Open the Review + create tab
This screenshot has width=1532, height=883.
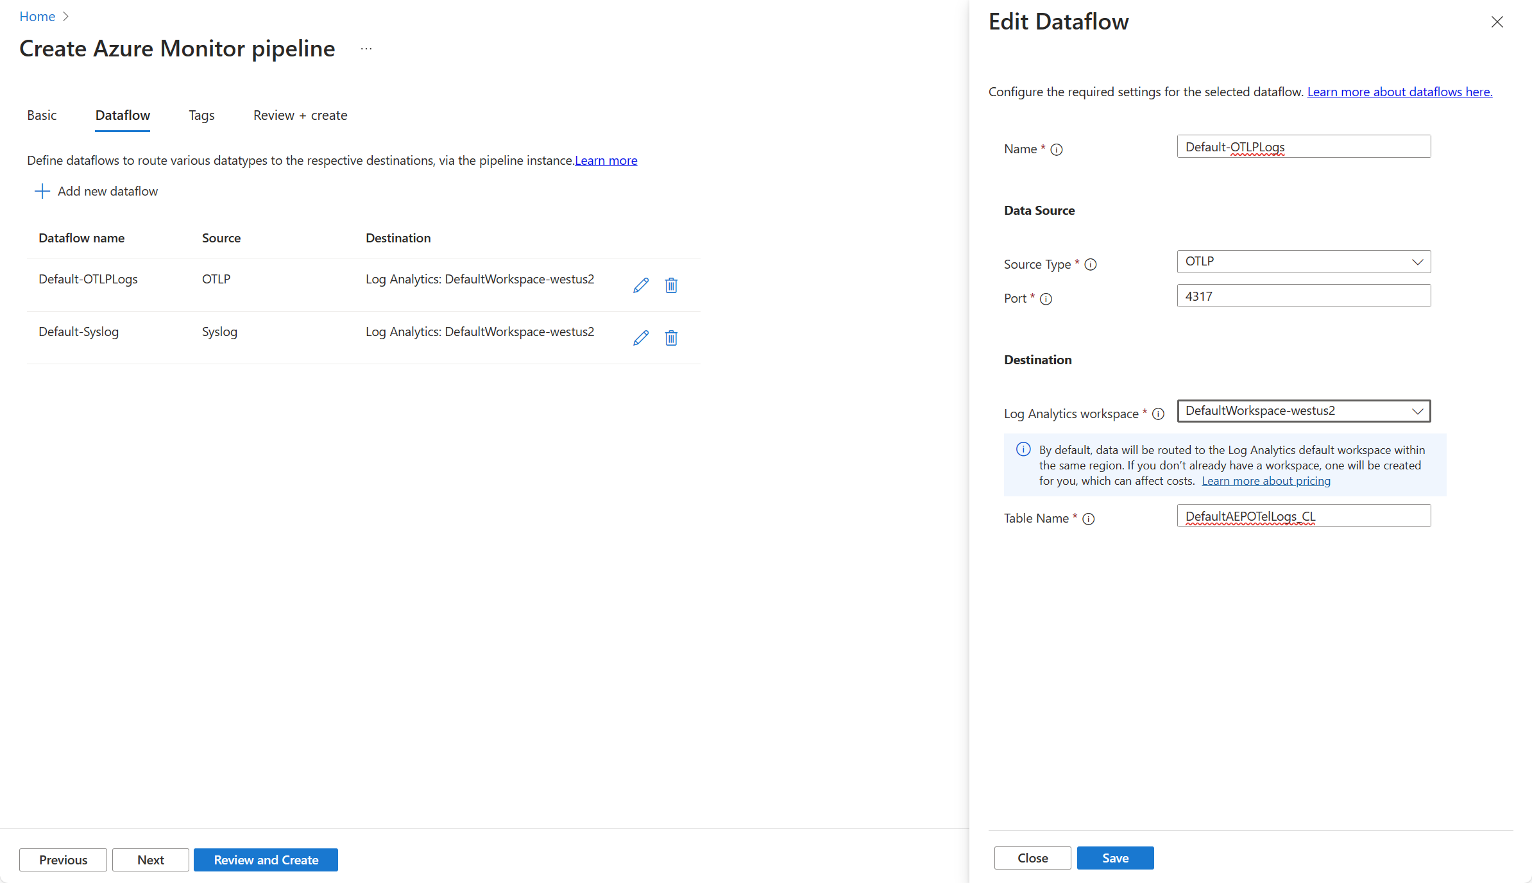coord(300,115)
